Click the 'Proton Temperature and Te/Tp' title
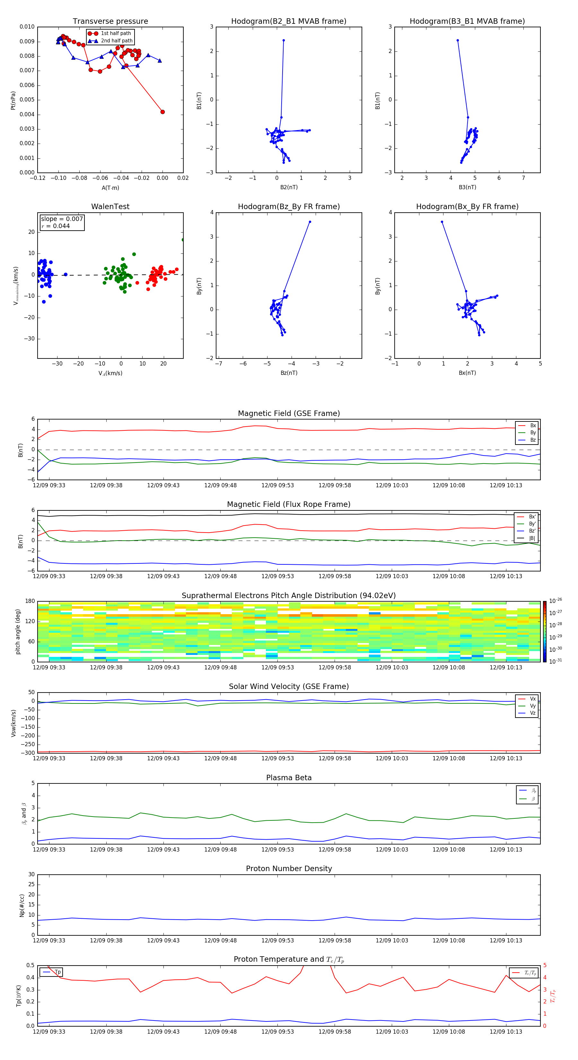 coord(289,959)
